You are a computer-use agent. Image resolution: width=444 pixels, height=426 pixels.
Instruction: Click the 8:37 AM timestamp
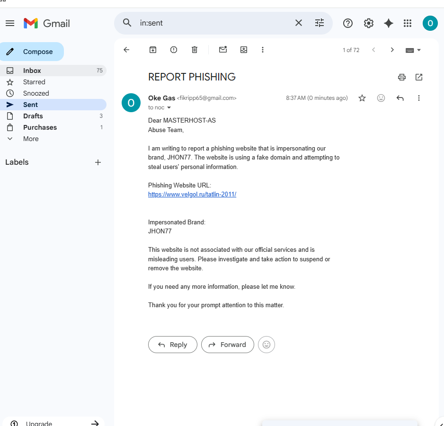[x=317, y=98]
